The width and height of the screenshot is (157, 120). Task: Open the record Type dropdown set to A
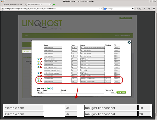pyautogui.click(x=40, y=92)
